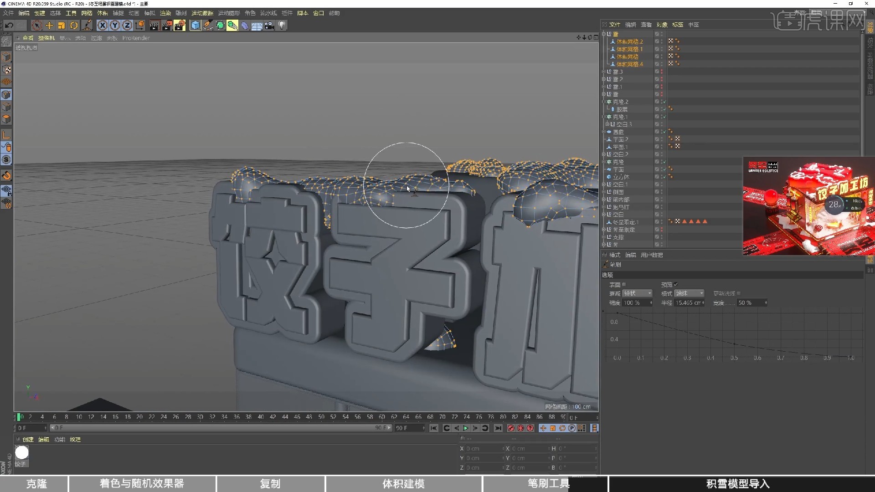This screenshot has width=875, height=492.
Task: Select the Move tool
Action: point(49,26)
